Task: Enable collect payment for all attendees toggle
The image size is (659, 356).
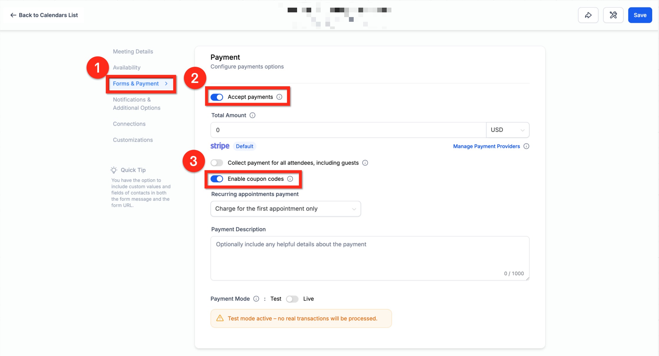Action: click(x=217, y=163)
